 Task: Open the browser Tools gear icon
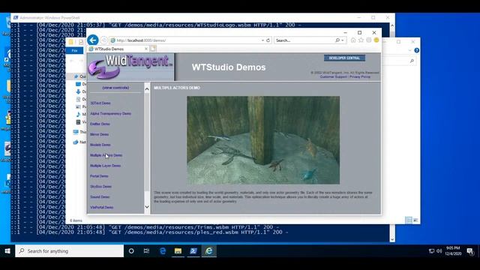click(369, 40)
